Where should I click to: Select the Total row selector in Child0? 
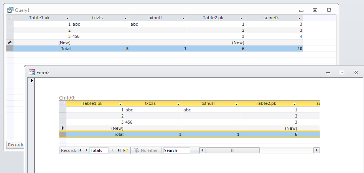click(63, 134)
